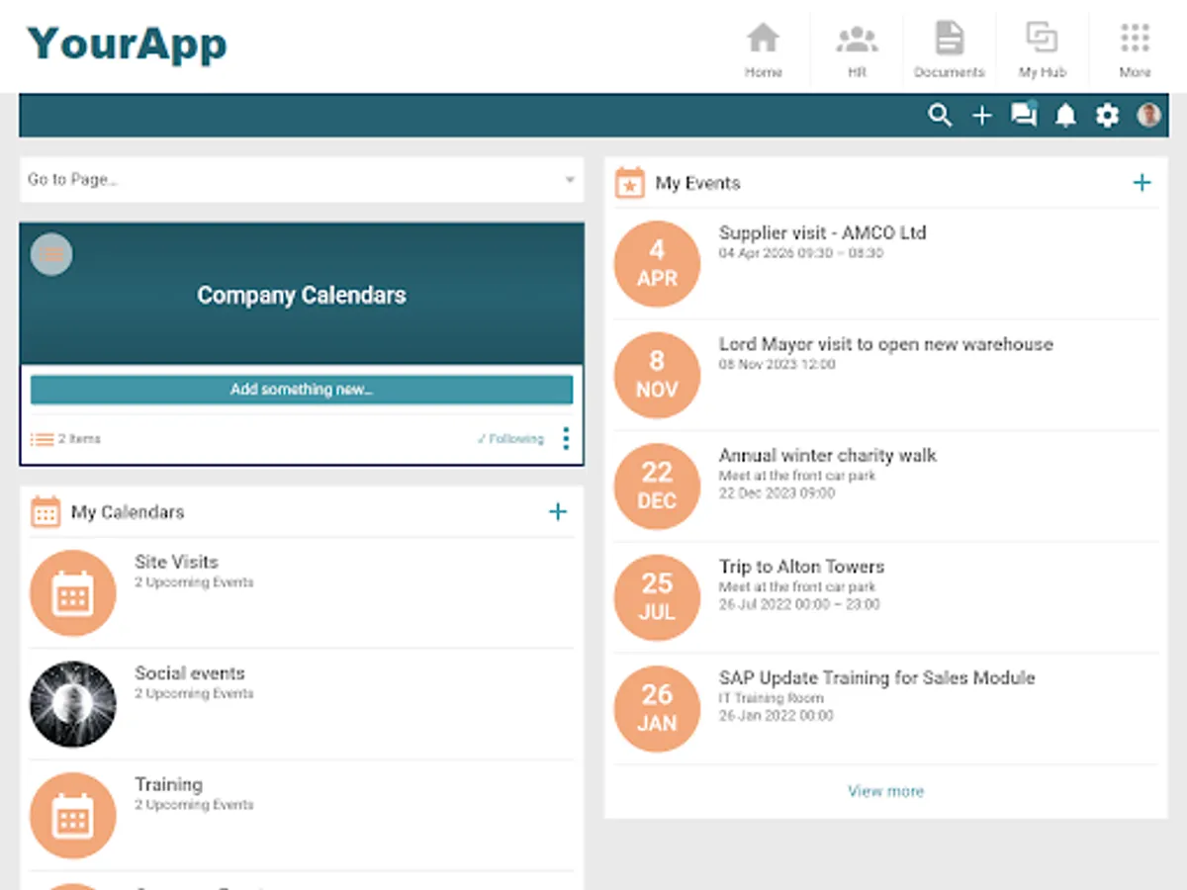Open the notifications bell
Image resolution: width=1187 pixels, height=890 pixels.
1065,116
